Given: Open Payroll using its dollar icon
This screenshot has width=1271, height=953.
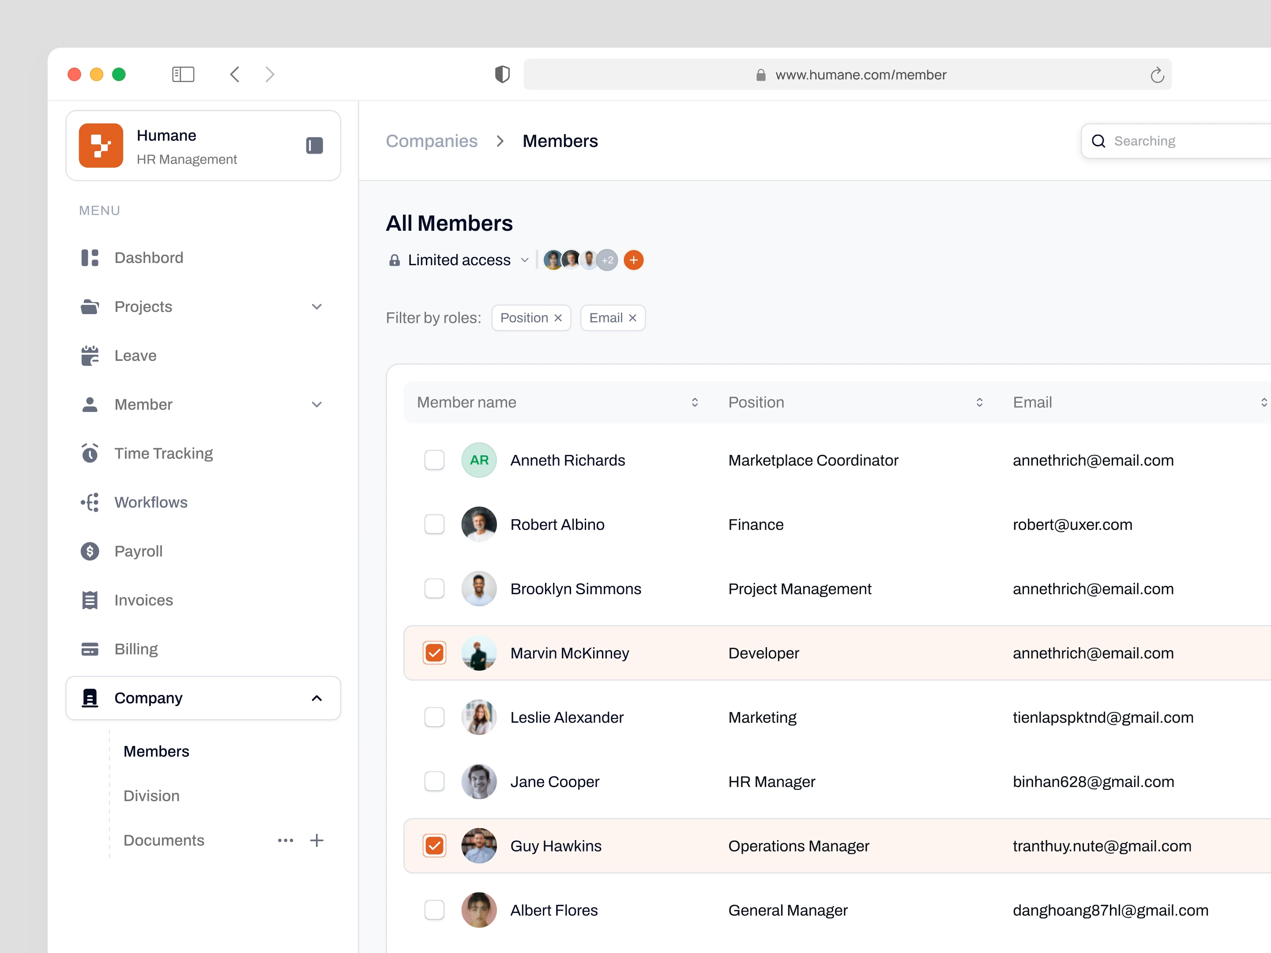Looking at the screenshot, I should (x=90, y=551).
